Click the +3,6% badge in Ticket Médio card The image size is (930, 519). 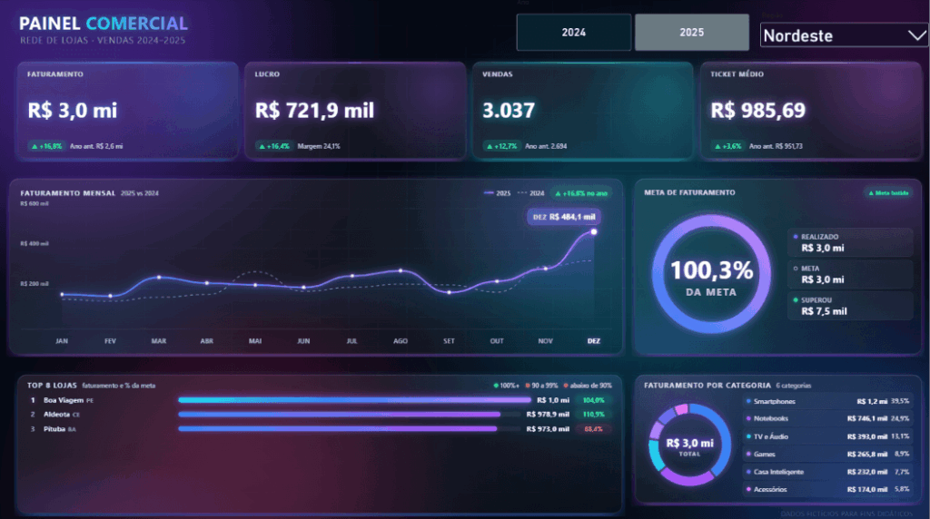pos(727,146)
